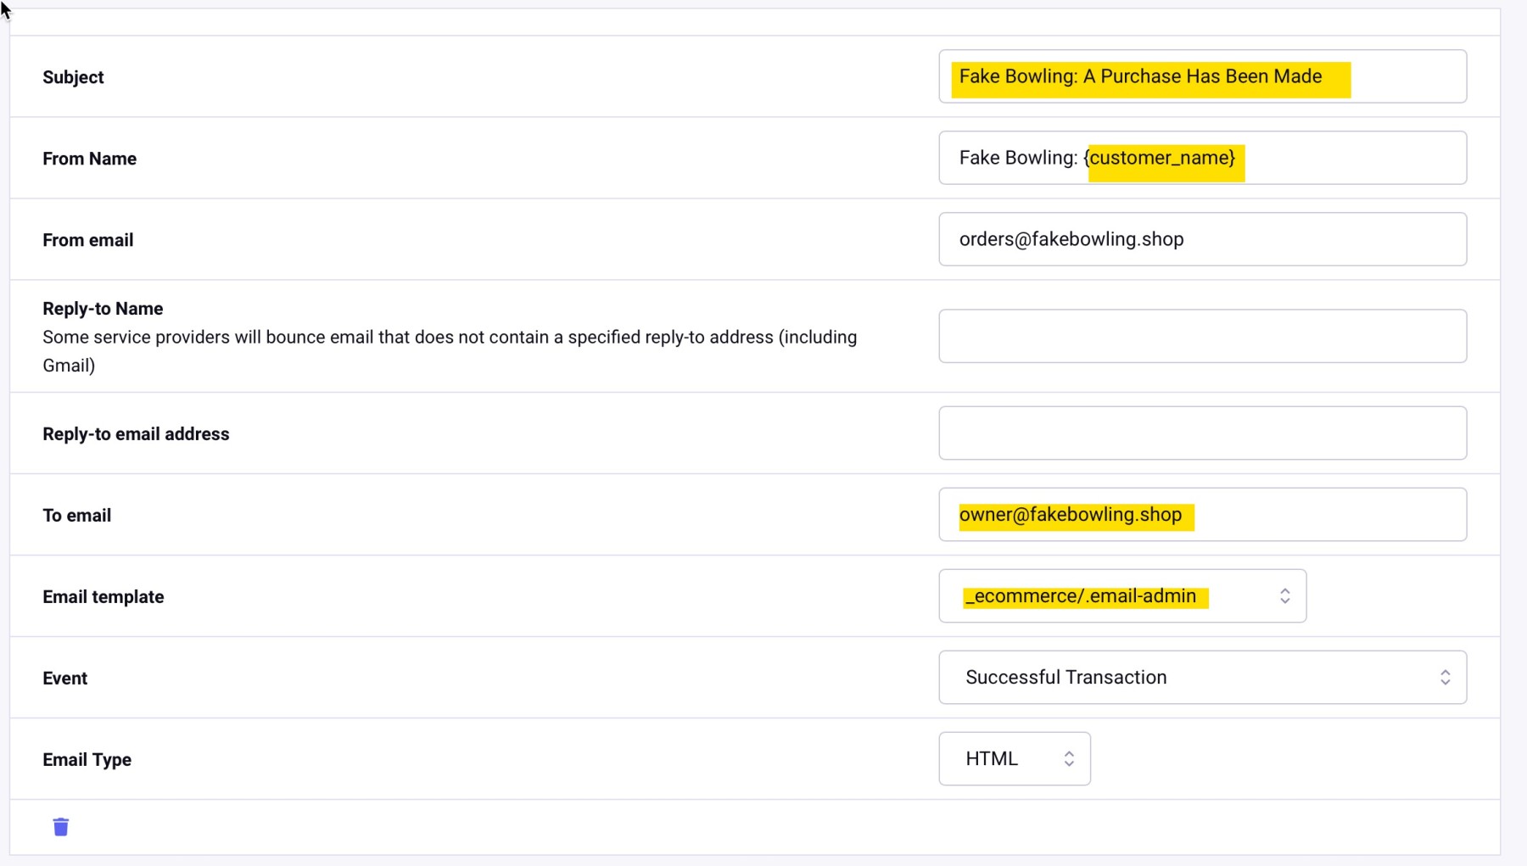This screenshot has width=1527, height=866.
Task: Select the From Name input field
Action: [x=1202, y=158]
